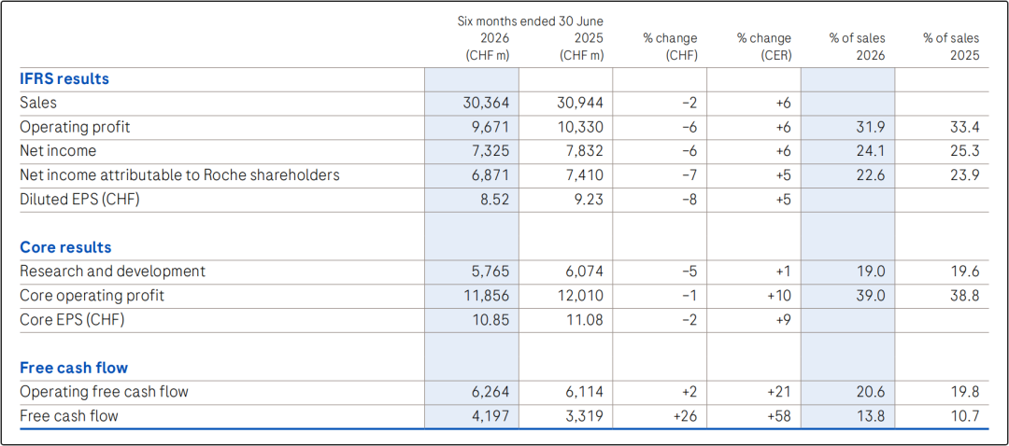Select Net income attributable to Roche shareholders
The image size is (1009, 446).
point(179,174)
